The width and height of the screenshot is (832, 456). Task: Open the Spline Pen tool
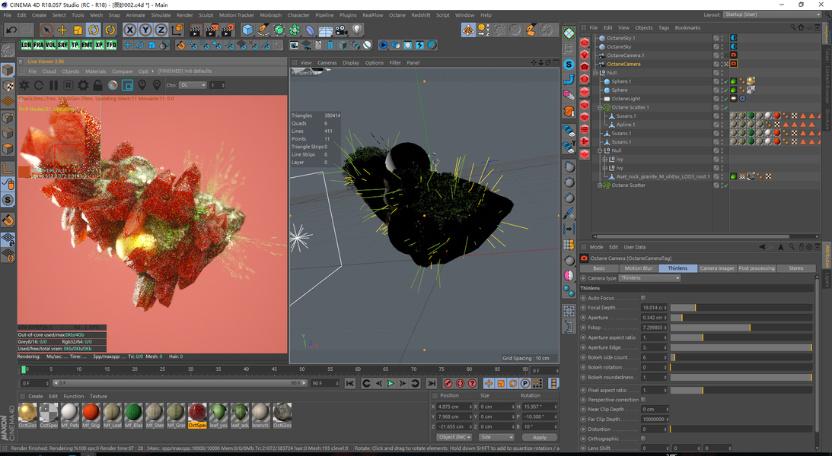263,30
